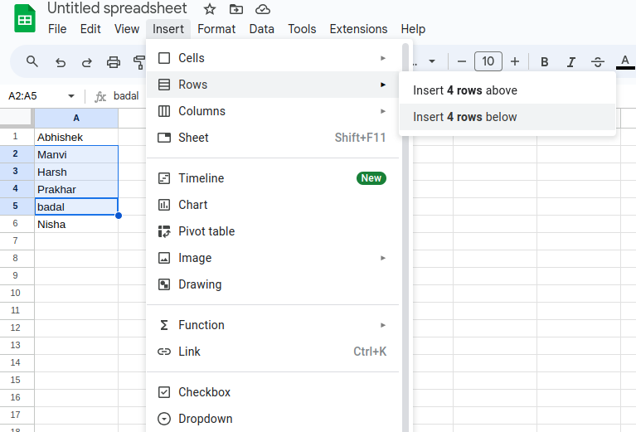Decrease font size with minus button
Image resolution: width=636 pixels, height=432 pixels.
pyautogui.click(x=461, y=61)
